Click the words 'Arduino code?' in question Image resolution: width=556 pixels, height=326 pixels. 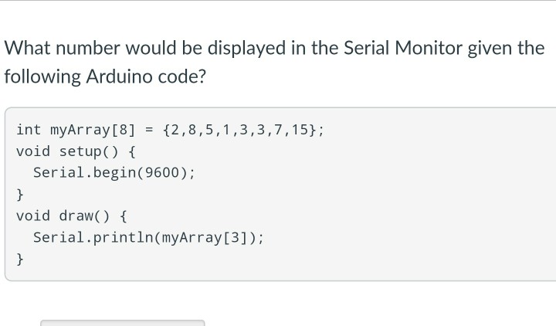146,76
